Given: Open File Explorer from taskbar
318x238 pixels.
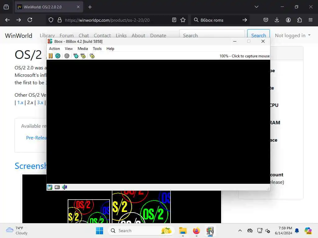Looking at the screenshot, I should pyautogui.click(x=183, y=231).
